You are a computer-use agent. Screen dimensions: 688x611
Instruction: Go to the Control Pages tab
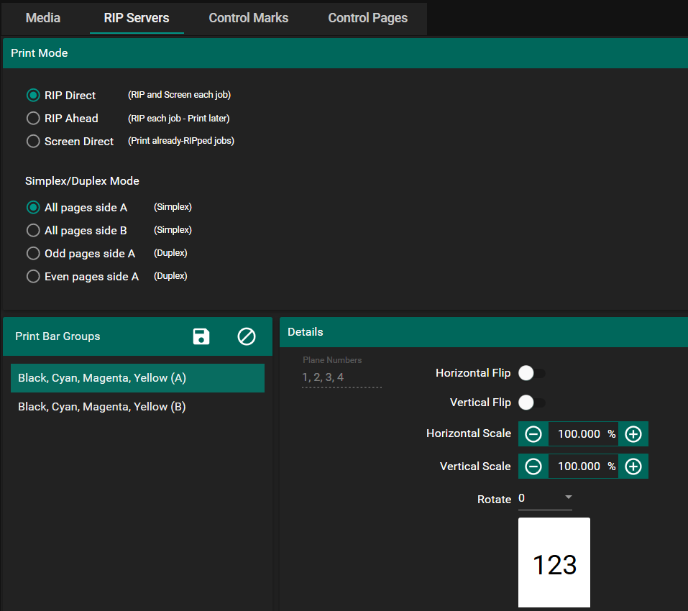pos(368,18)
